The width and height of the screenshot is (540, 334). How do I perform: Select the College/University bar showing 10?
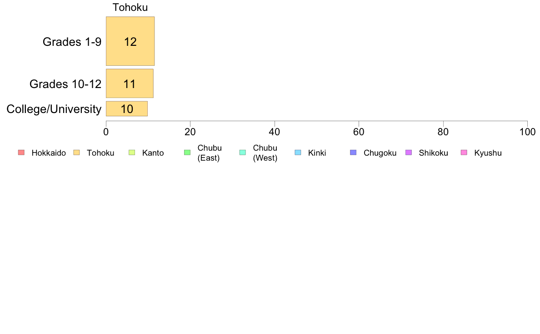coord(127,109)
